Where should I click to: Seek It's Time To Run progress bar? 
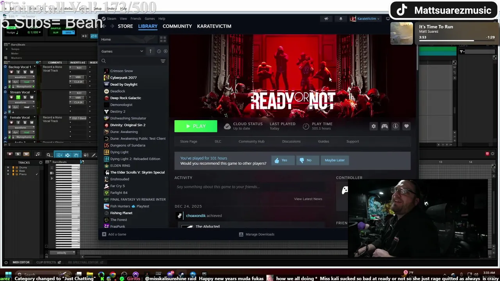tap(457, 40)
